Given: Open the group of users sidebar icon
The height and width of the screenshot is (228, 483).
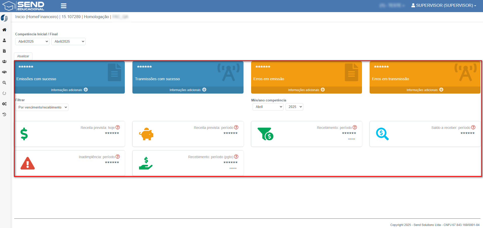Looking at the screenshot, I should 4,62.
